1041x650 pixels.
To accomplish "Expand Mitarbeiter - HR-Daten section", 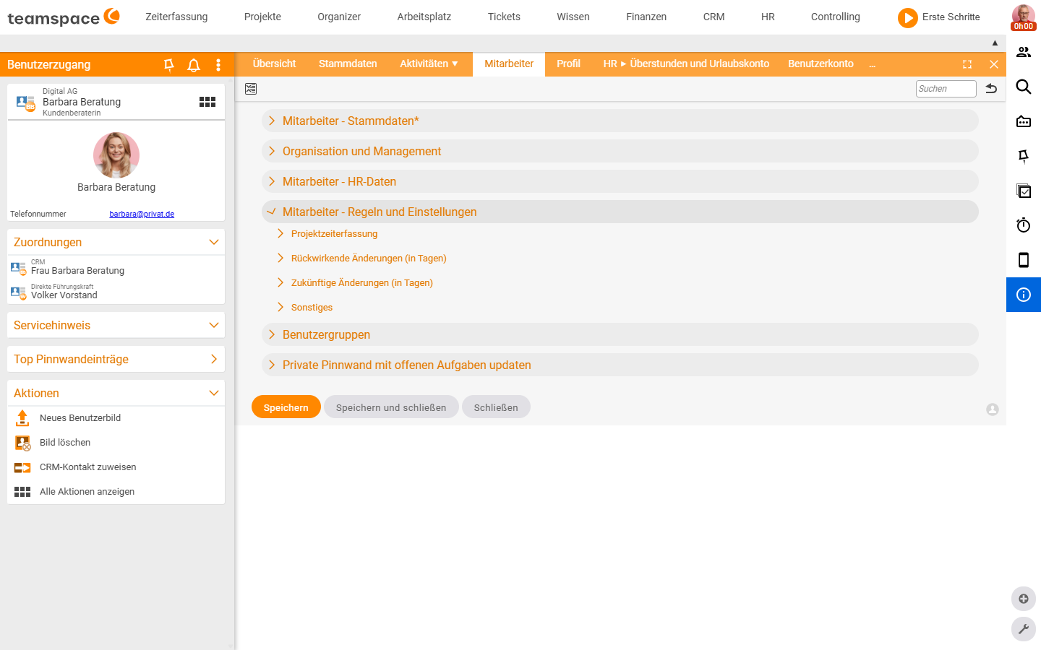I will tap(620, 181).
